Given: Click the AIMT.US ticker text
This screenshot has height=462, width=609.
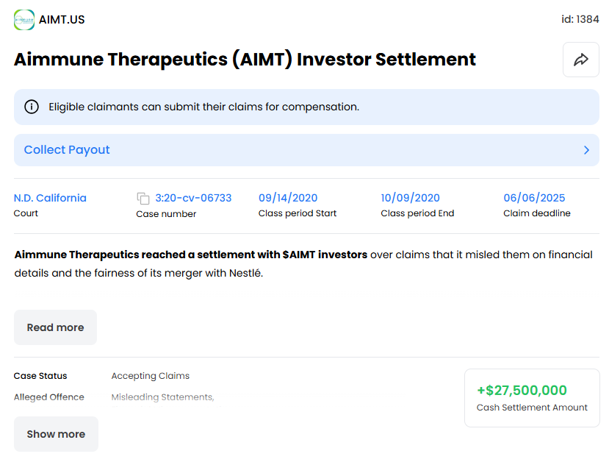Looking at the screenshot, I should point(62,20).
